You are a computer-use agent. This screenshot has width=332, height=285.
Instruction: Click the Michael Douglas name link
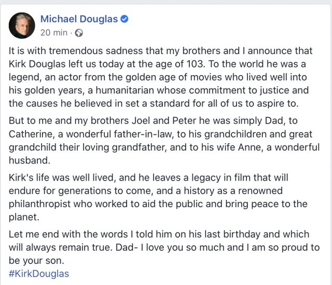point(79,19)
